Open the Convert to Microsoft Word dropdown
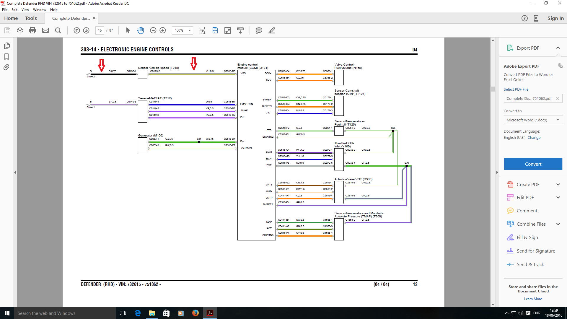 coord(533,120)
